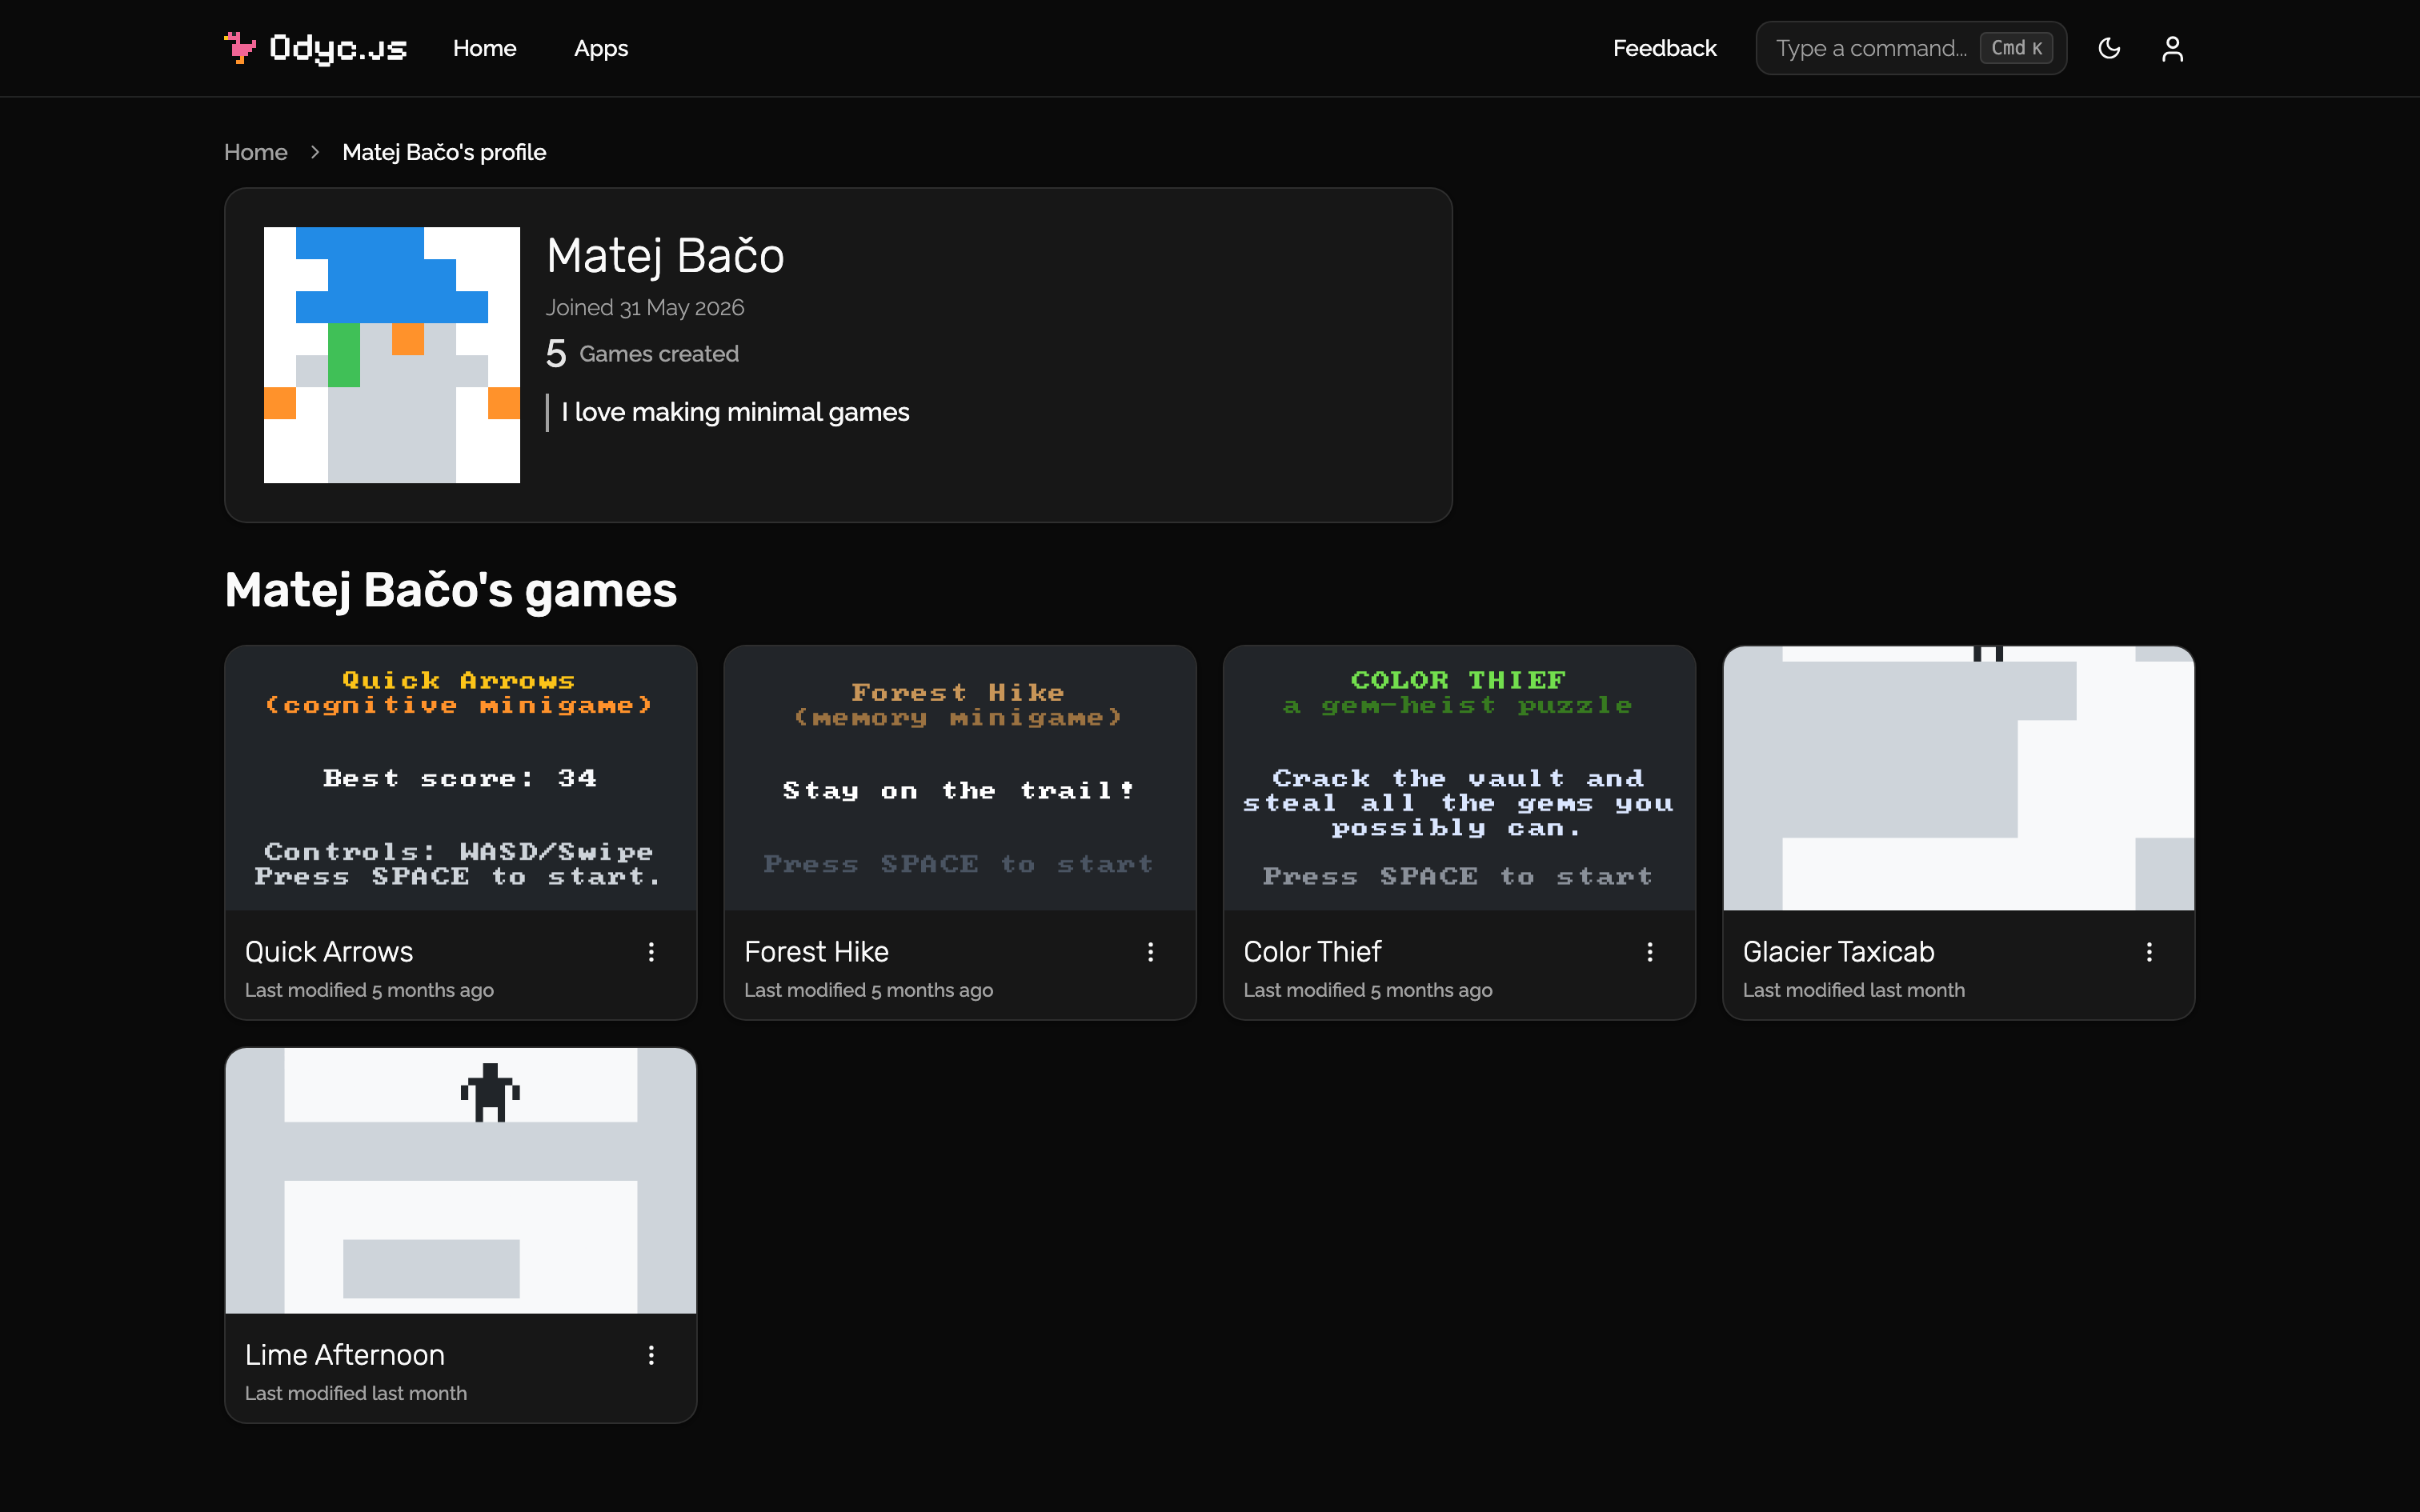Screen dimensions: 2420x1512
Task: Open the Quick Arrows game thumbnail
Action: pos(461,778)
